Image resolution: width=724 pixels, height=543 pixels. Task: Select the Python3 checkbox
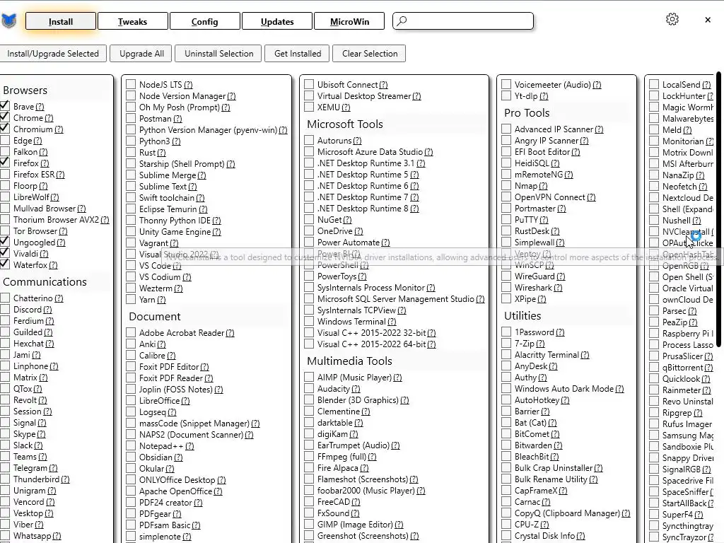pyautogui.click(x=131, y=141)
